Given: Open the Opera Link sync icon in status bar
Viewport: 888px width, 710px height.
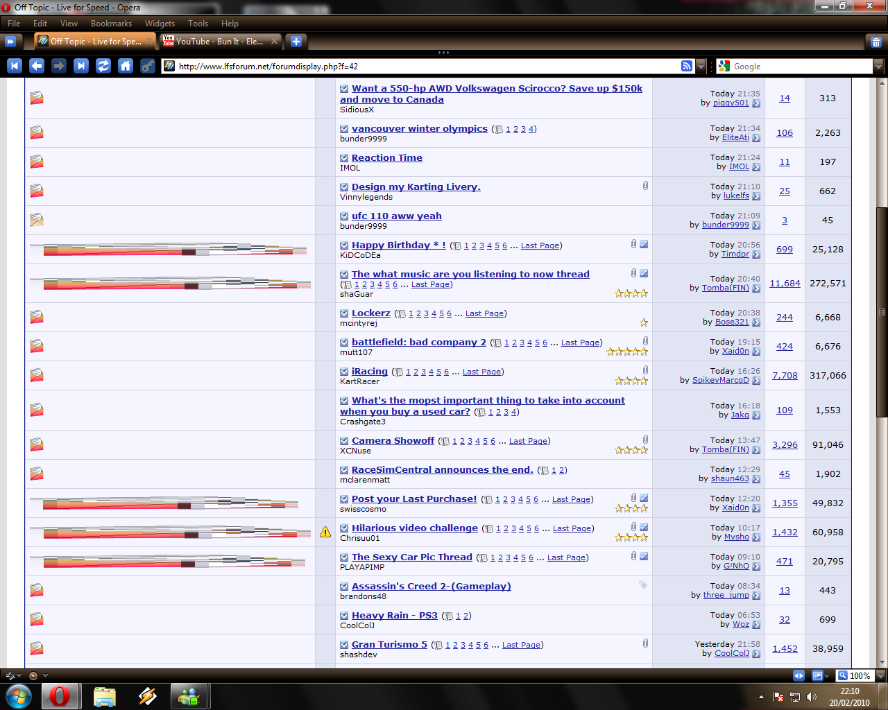Looking at the screenshot, I should click(x=10, y=675).
